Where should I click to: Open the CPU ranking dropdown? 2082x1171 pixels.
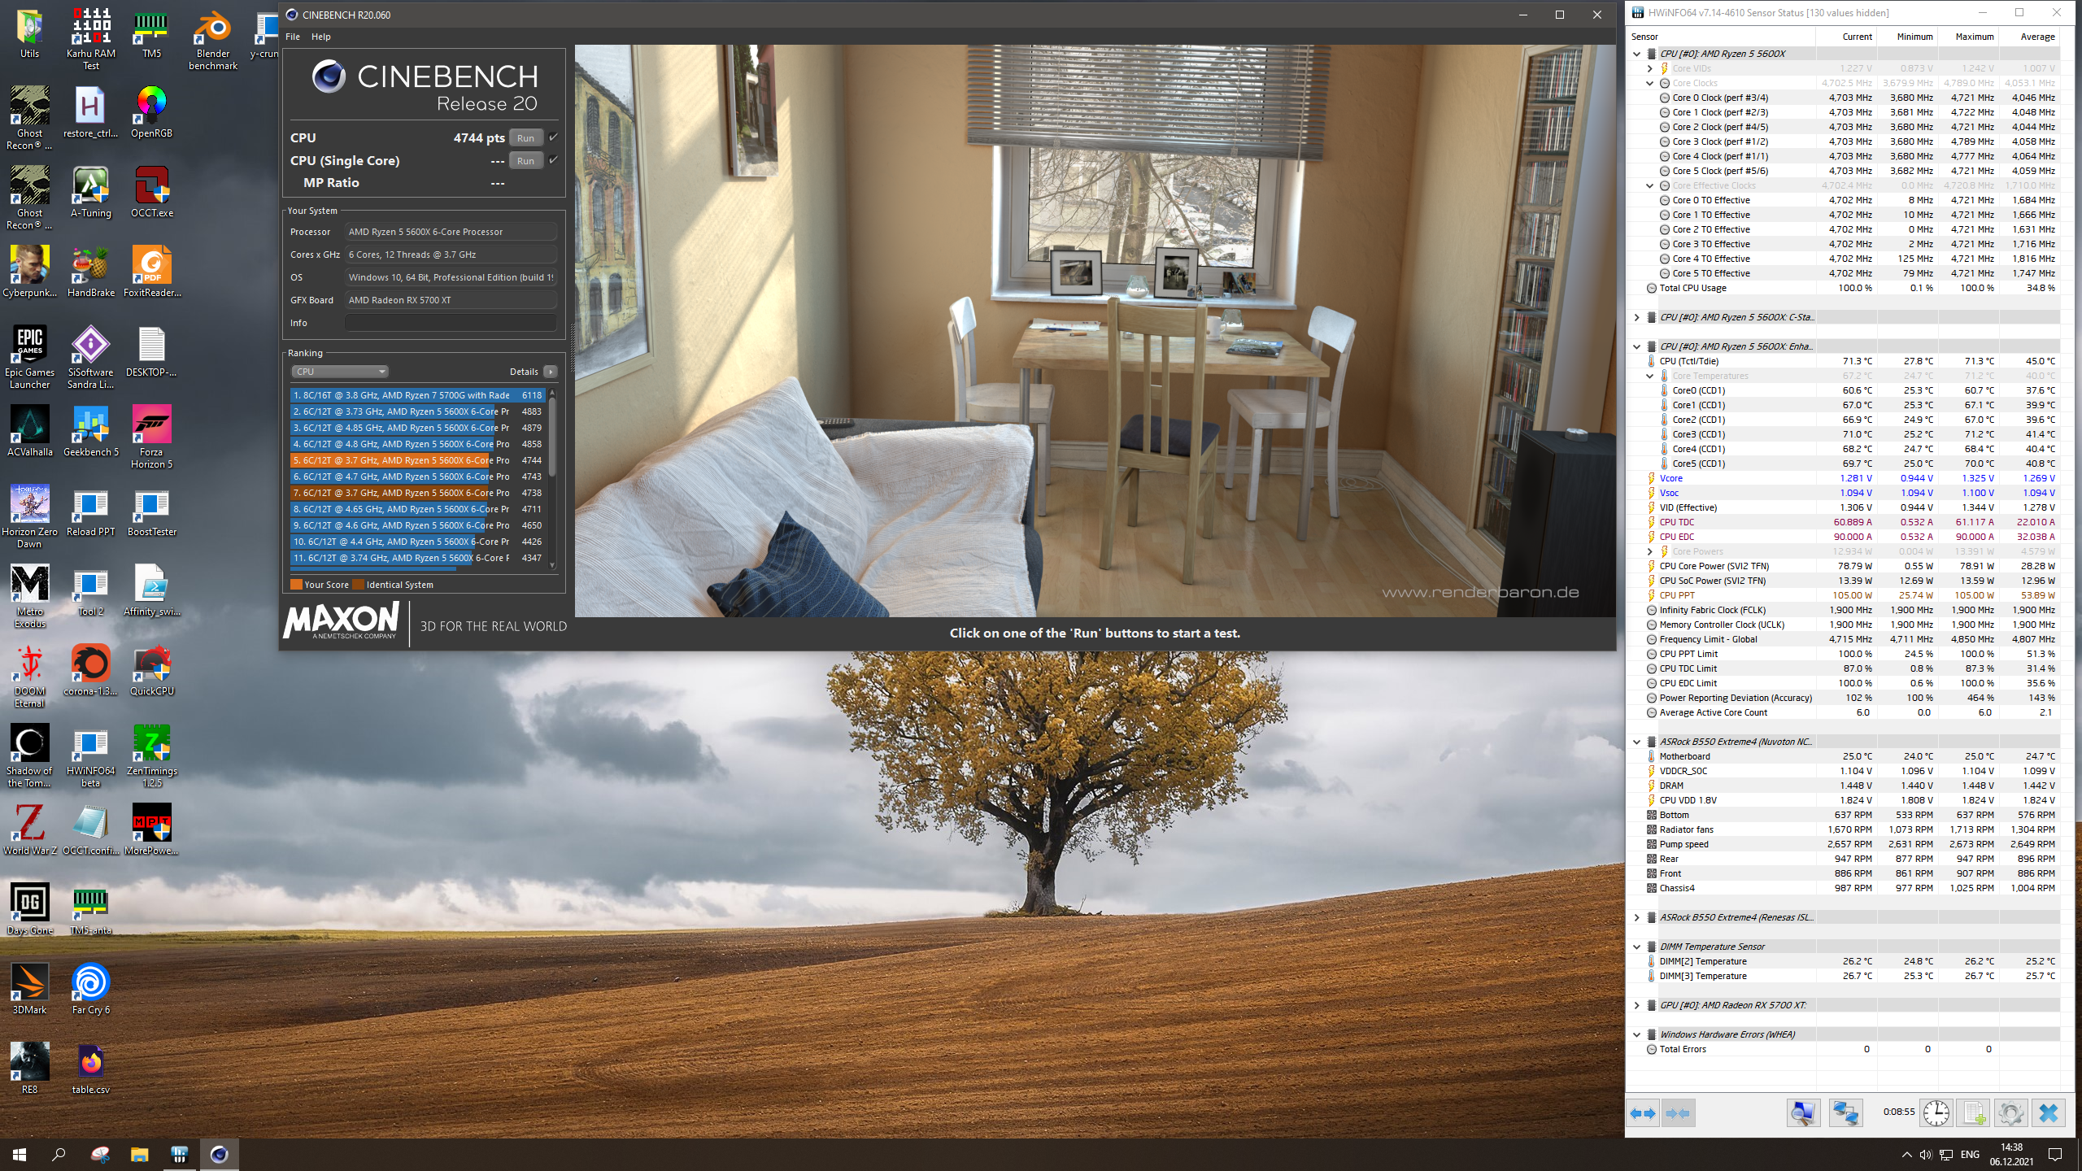coord(340,372)
